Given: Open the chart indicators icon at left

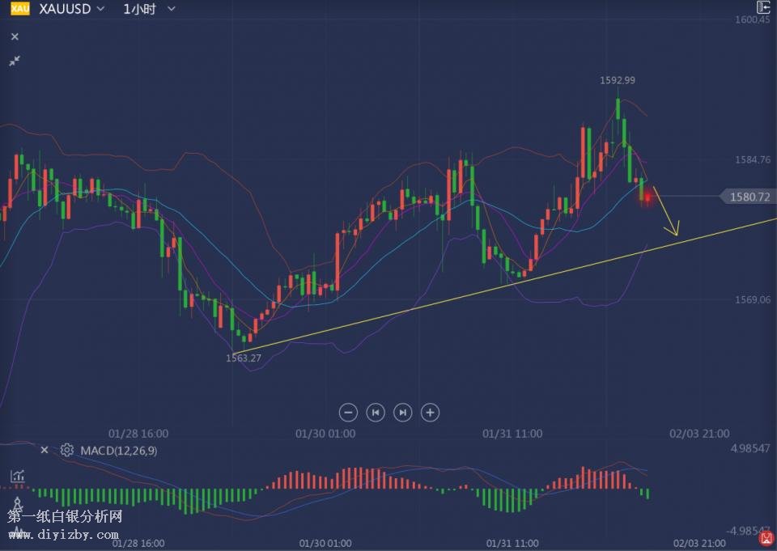Looking at the screenshot, I should tap(17, 477).
